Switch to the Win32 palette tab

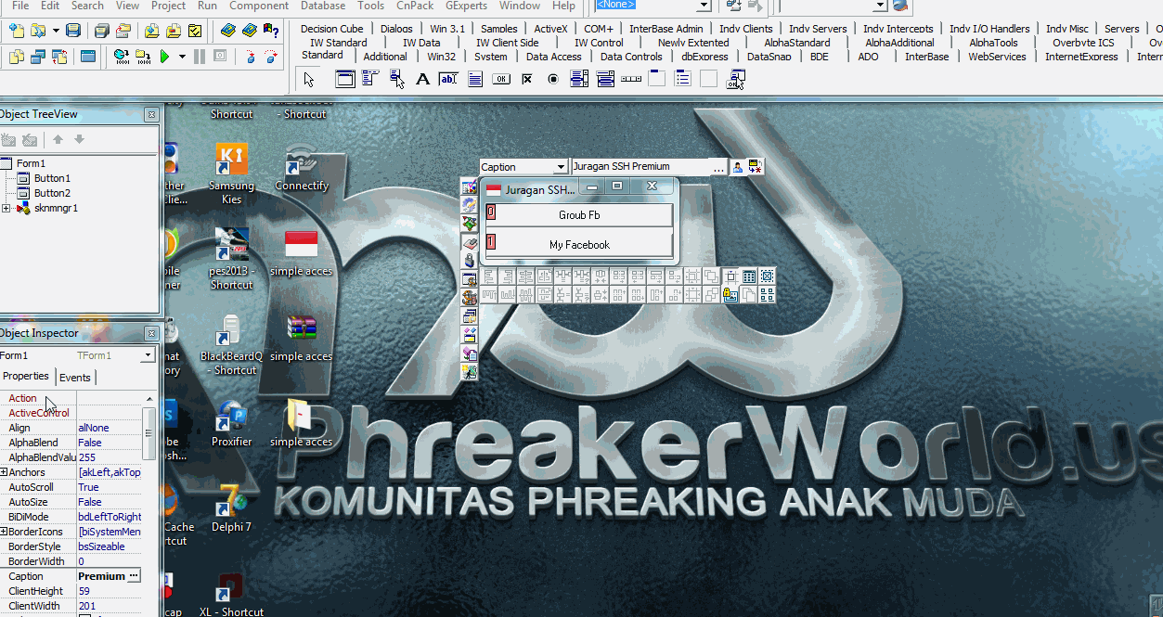(x=442, y=57)
